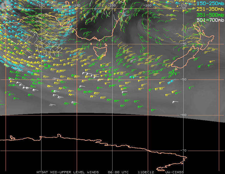This screenshot has height=174, width=225.
Task: Select the green 351-500mb legend label
Action: (210, 15)
